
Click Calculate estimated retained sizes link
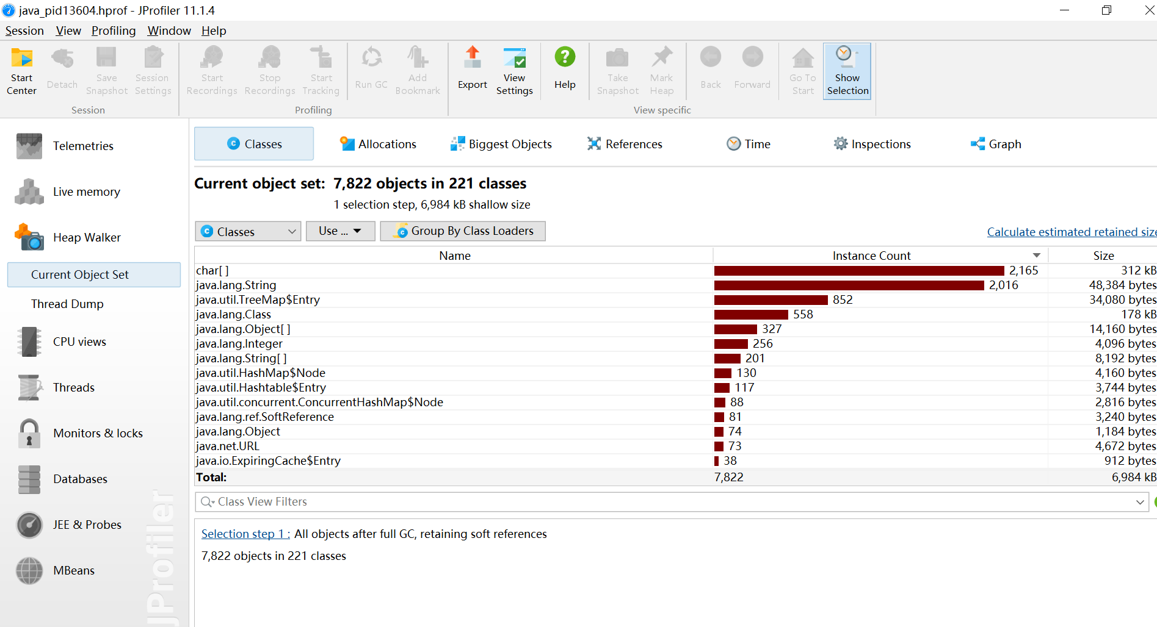[1071, 232]
